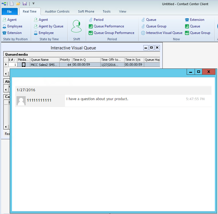The width and height of the screenshot is (218, 214).
Task: Switch to the Auditor Controls tab
Action: [57, 12]
